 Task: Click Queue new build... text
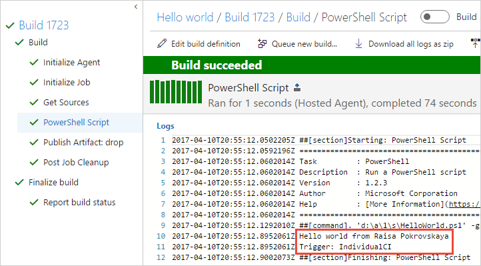[304, 44]
